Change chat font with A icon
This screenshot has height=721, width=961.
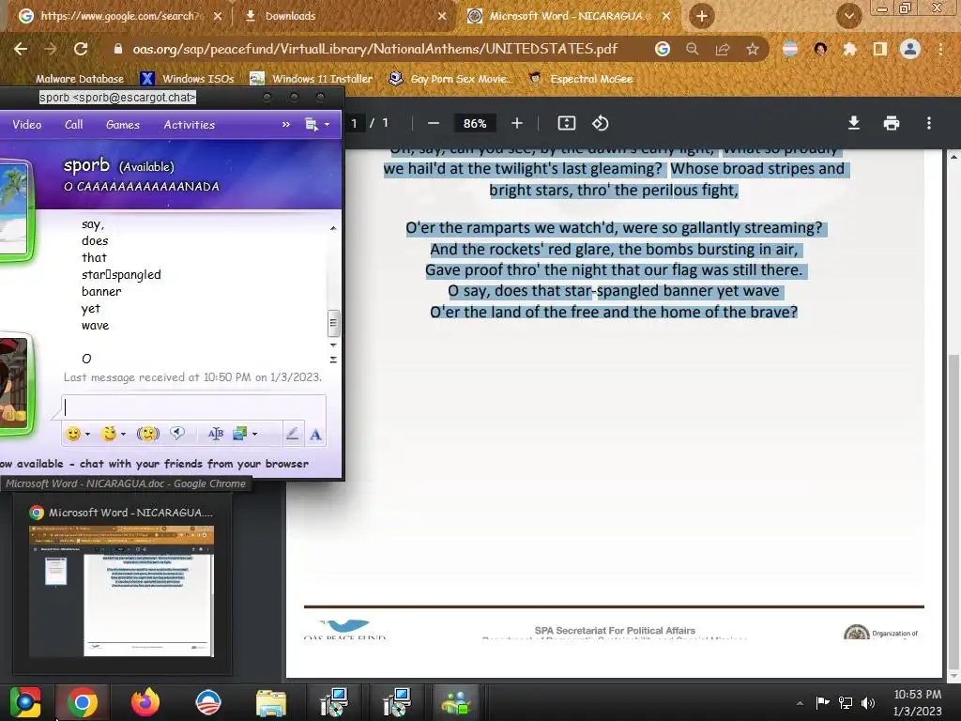pyautogui.click(x=315, y=435)
